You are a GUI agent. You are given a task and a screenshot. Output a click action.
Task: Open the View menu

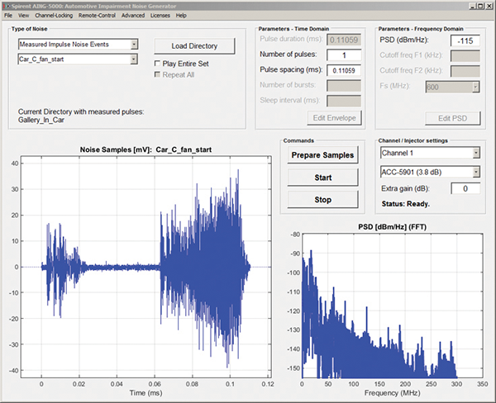point(23,16)
